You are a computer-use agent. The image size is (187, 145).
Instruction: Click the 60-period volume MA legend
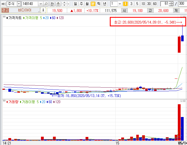49,102
